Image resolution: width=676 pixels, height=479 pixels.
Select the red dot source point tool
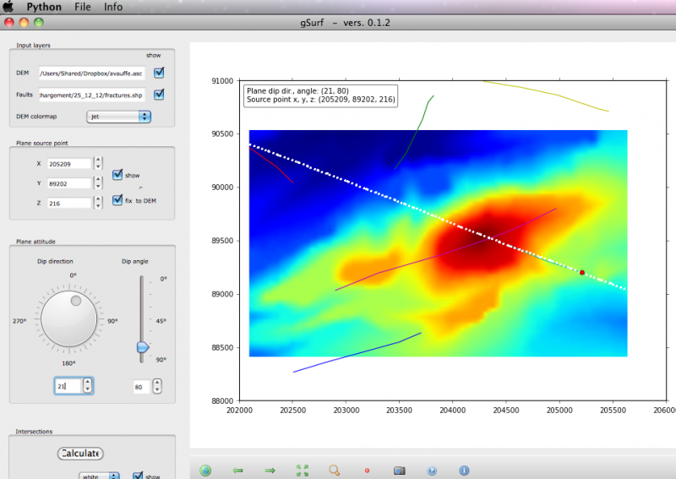367,471
